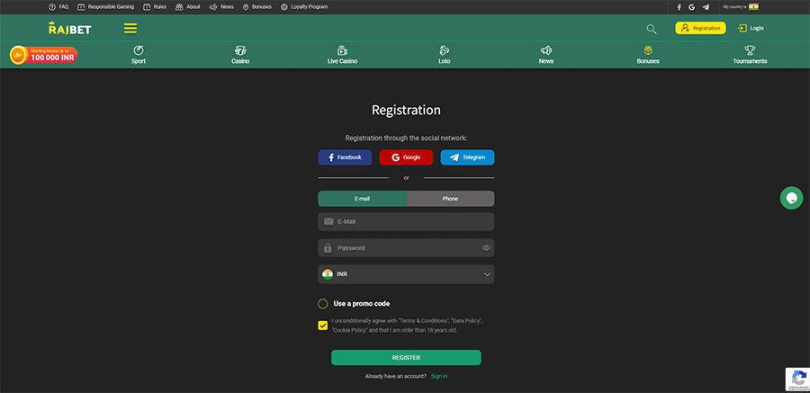Select the E-mail registration tab
The image size is (810, 393).
(x=362, y=199)
